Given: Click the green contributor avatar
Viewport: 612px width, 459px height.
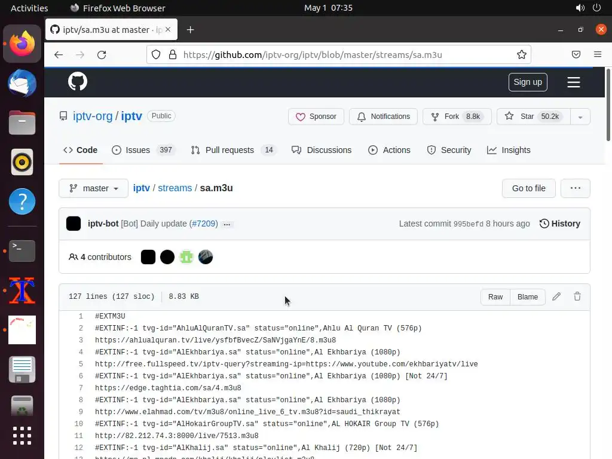Looking at the screenshot, I should [186, 257].
